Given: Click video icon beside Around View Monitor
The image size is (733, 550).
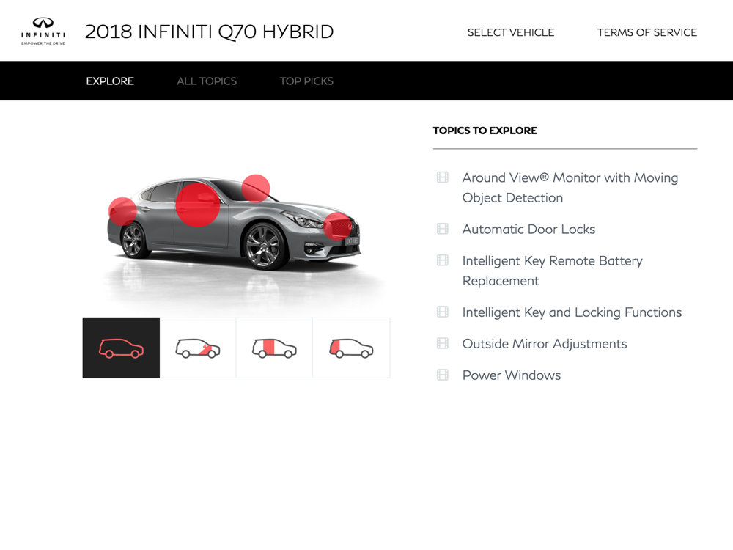Looking at the screenshot, I should (x=442, y=177).
